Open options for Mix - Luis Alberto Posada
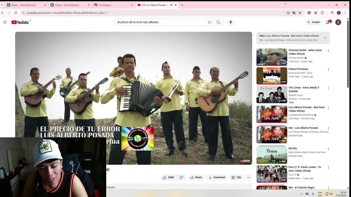Viewport: 351px width, 197px height. (x=328, y=128)
